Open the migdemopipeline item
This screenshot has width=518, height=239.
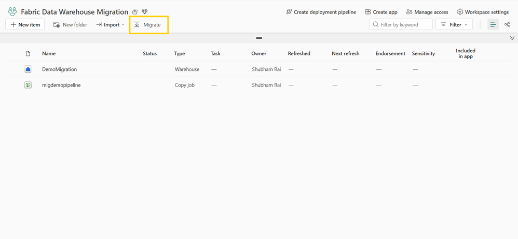point(61,85)
